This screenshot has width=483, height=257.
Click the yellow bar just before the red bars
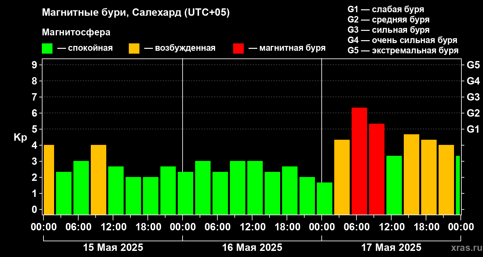pyautogui.click(x=342, y=177)
